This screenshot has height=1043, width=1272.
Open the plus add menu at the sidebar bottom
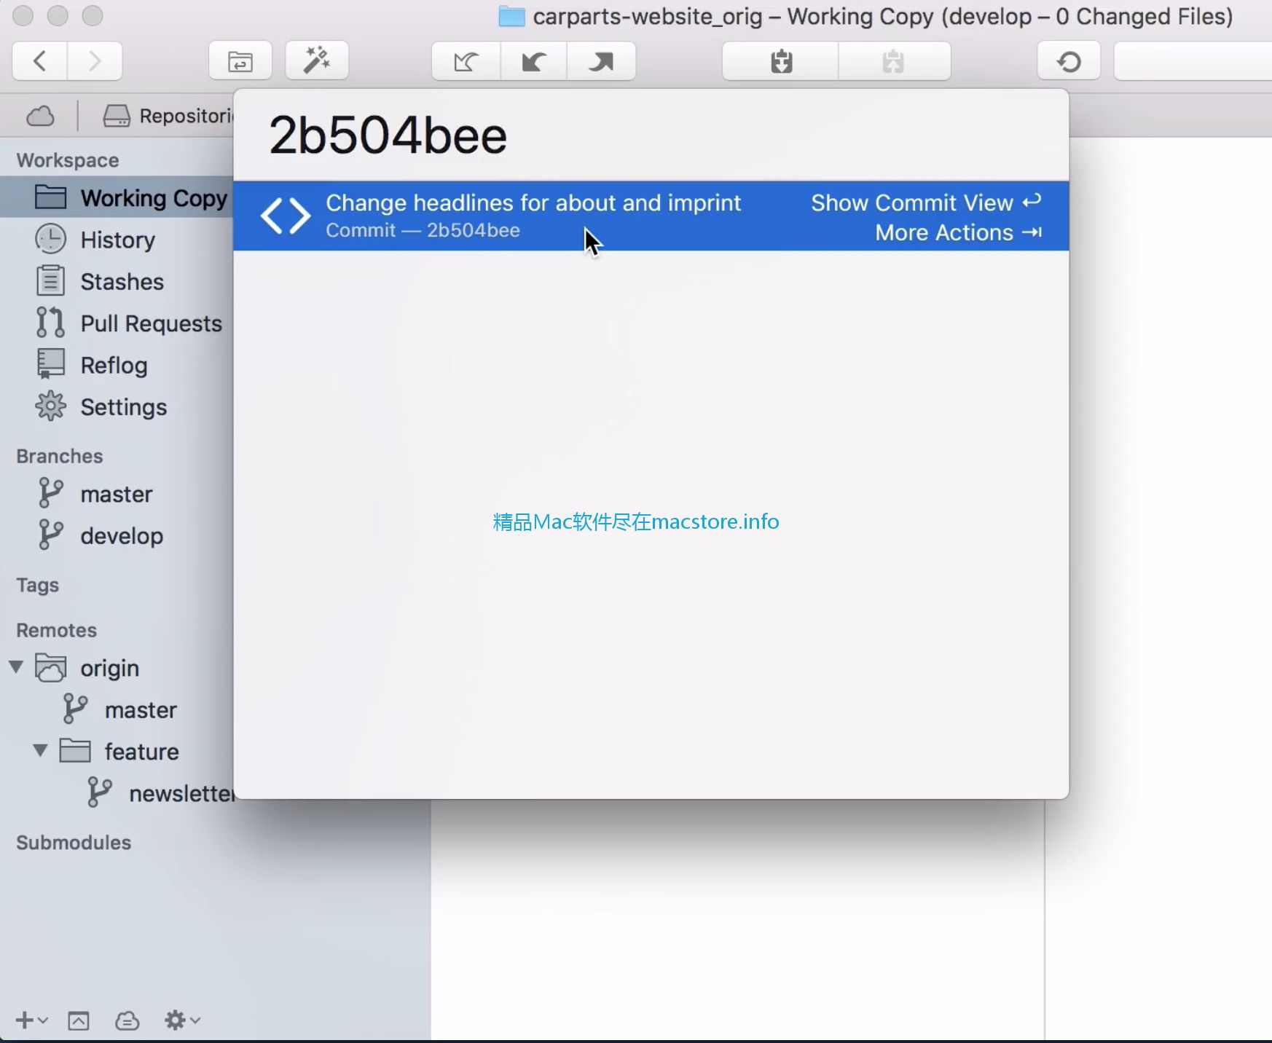tap(31, 1020)
